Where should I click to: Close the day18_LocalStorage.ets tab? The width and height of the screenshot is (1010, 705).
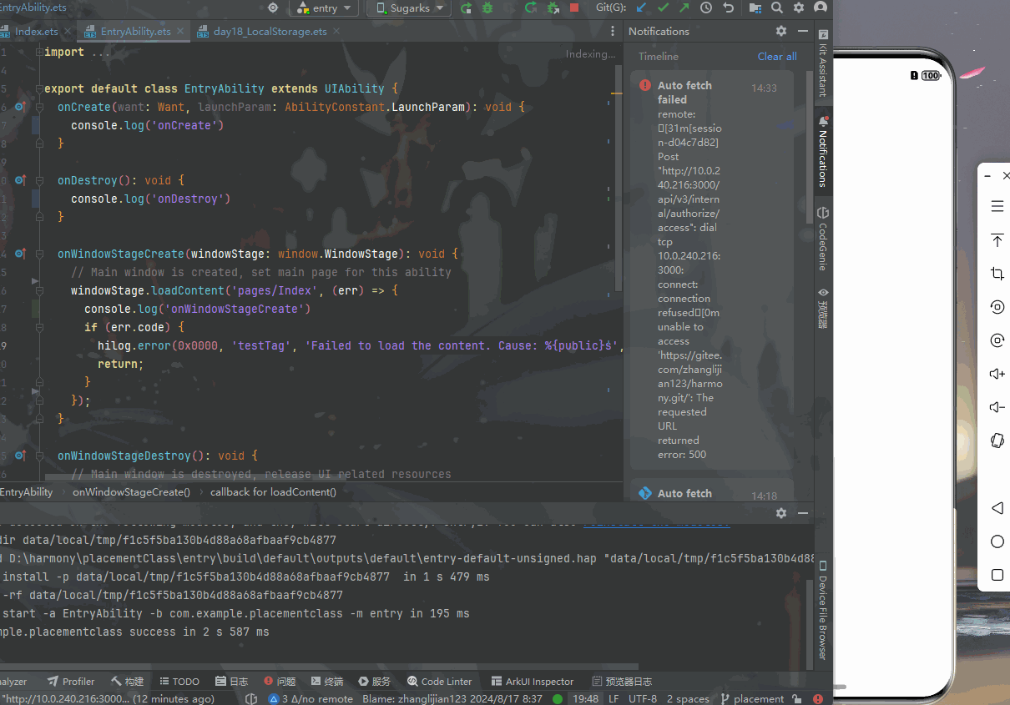[336, 32]
